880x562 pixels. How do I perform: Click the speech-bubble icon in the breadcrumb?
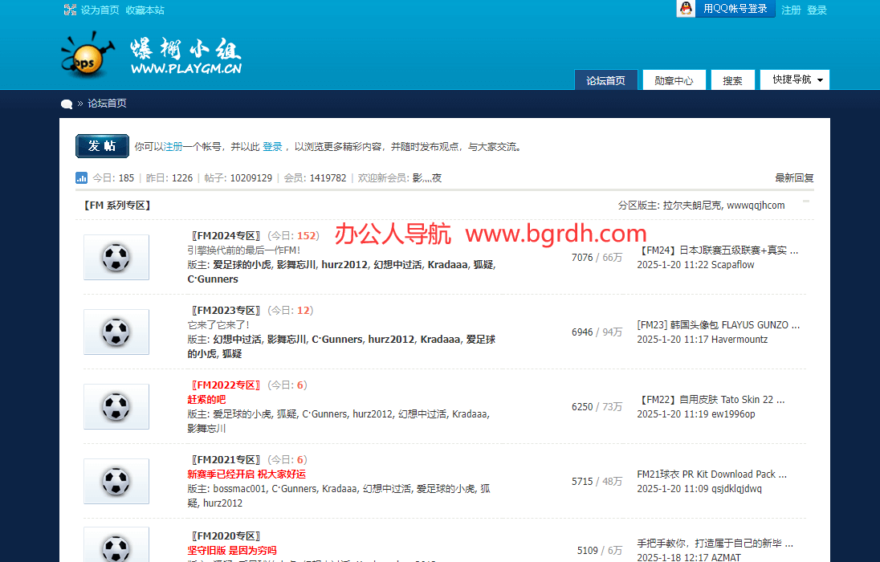(x=66, y=104)
